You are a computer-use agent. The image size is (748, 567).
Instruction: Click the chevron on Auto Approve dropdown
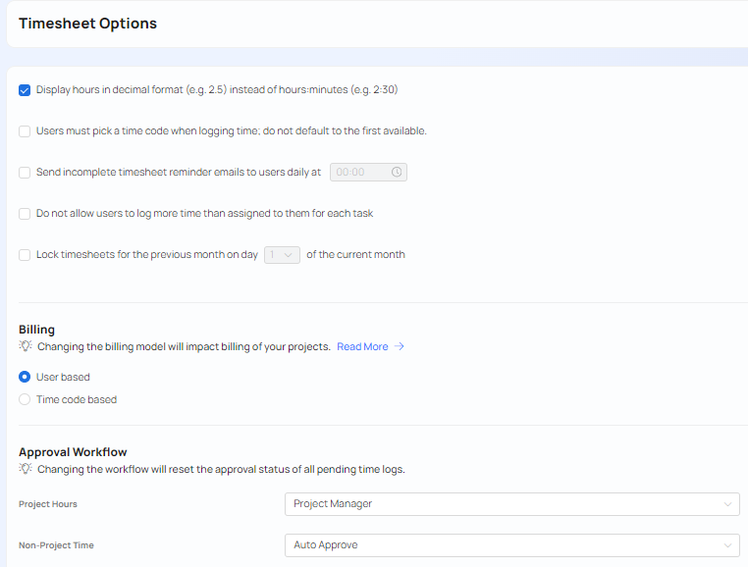coord(727,545)
